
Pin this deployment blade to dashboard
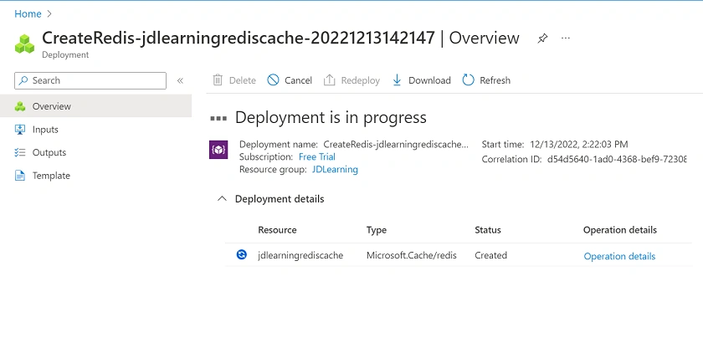pyautogui.click(x=542, y=38)
